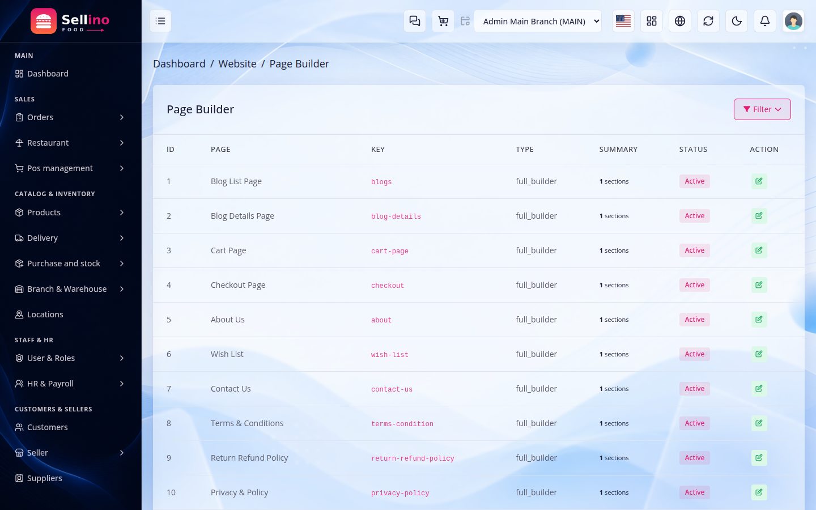Open Dashboard in the sidebar
Viewport: 816px width, 510px height.
tap(70, 74)
